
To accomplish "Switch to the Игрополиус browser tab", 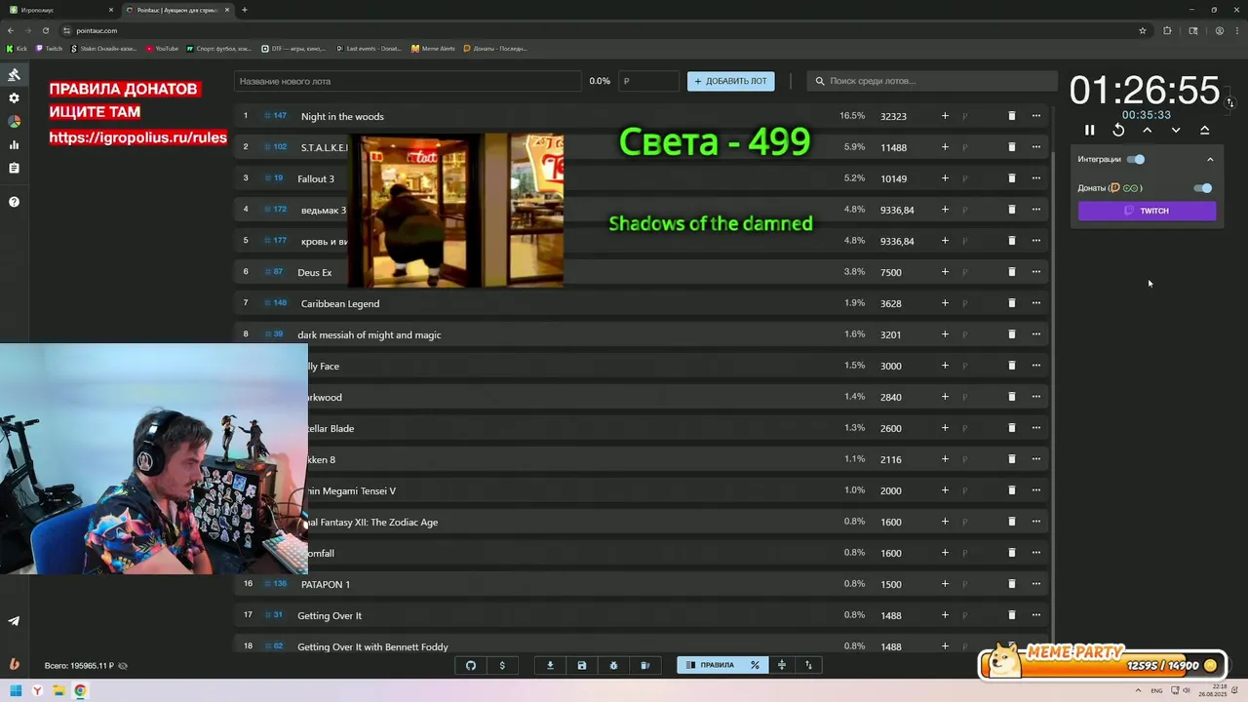I will click(x=60, y=10).
